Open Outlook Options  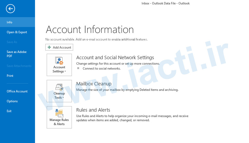tap(12, 101)
